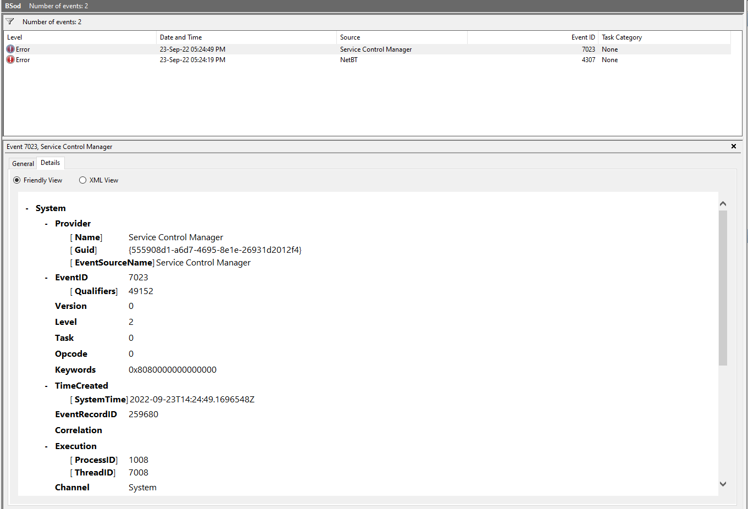The height and width of the screenshot is (509, 748).
Task: Collapse the EventID node
Action: click(x=46, y=278)
